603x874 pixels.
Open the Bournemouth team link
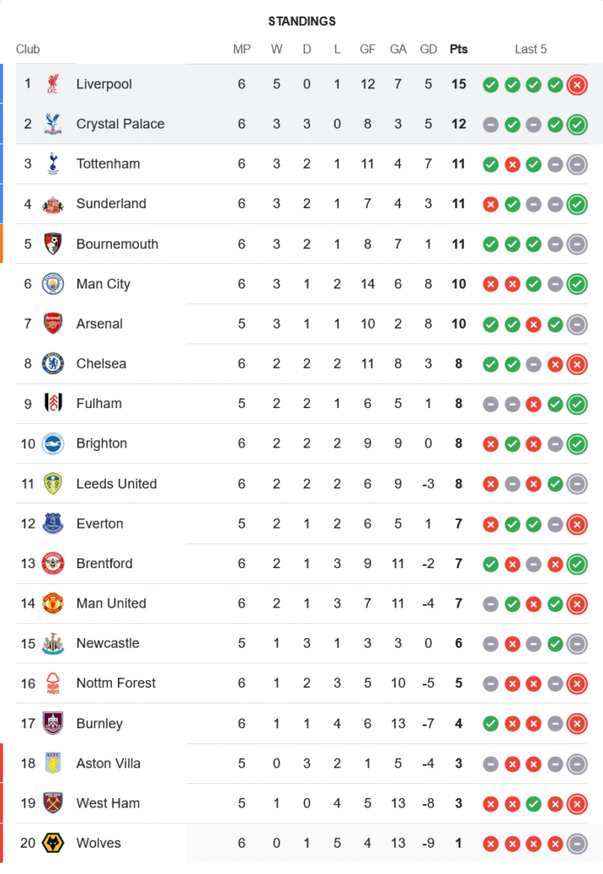[x=117, y=244]
